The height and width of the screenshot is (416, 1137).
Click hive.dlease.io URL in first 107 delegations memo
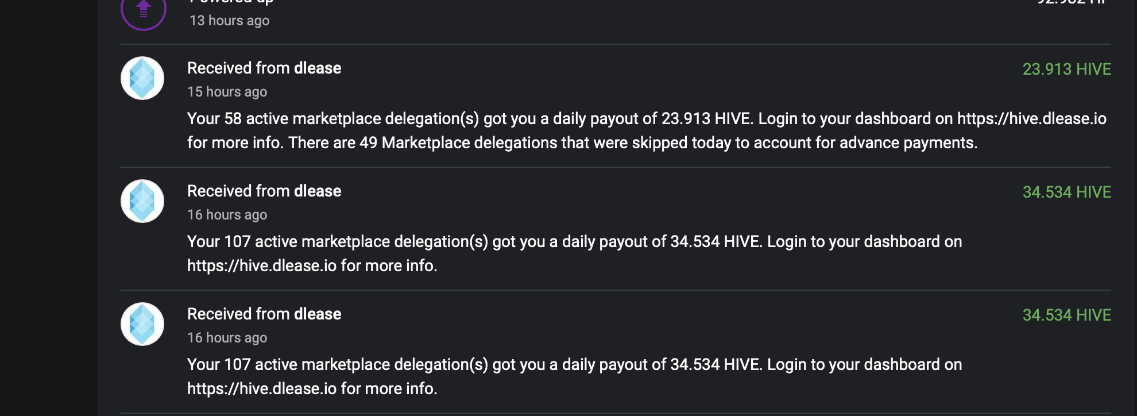tap(262, 266)
